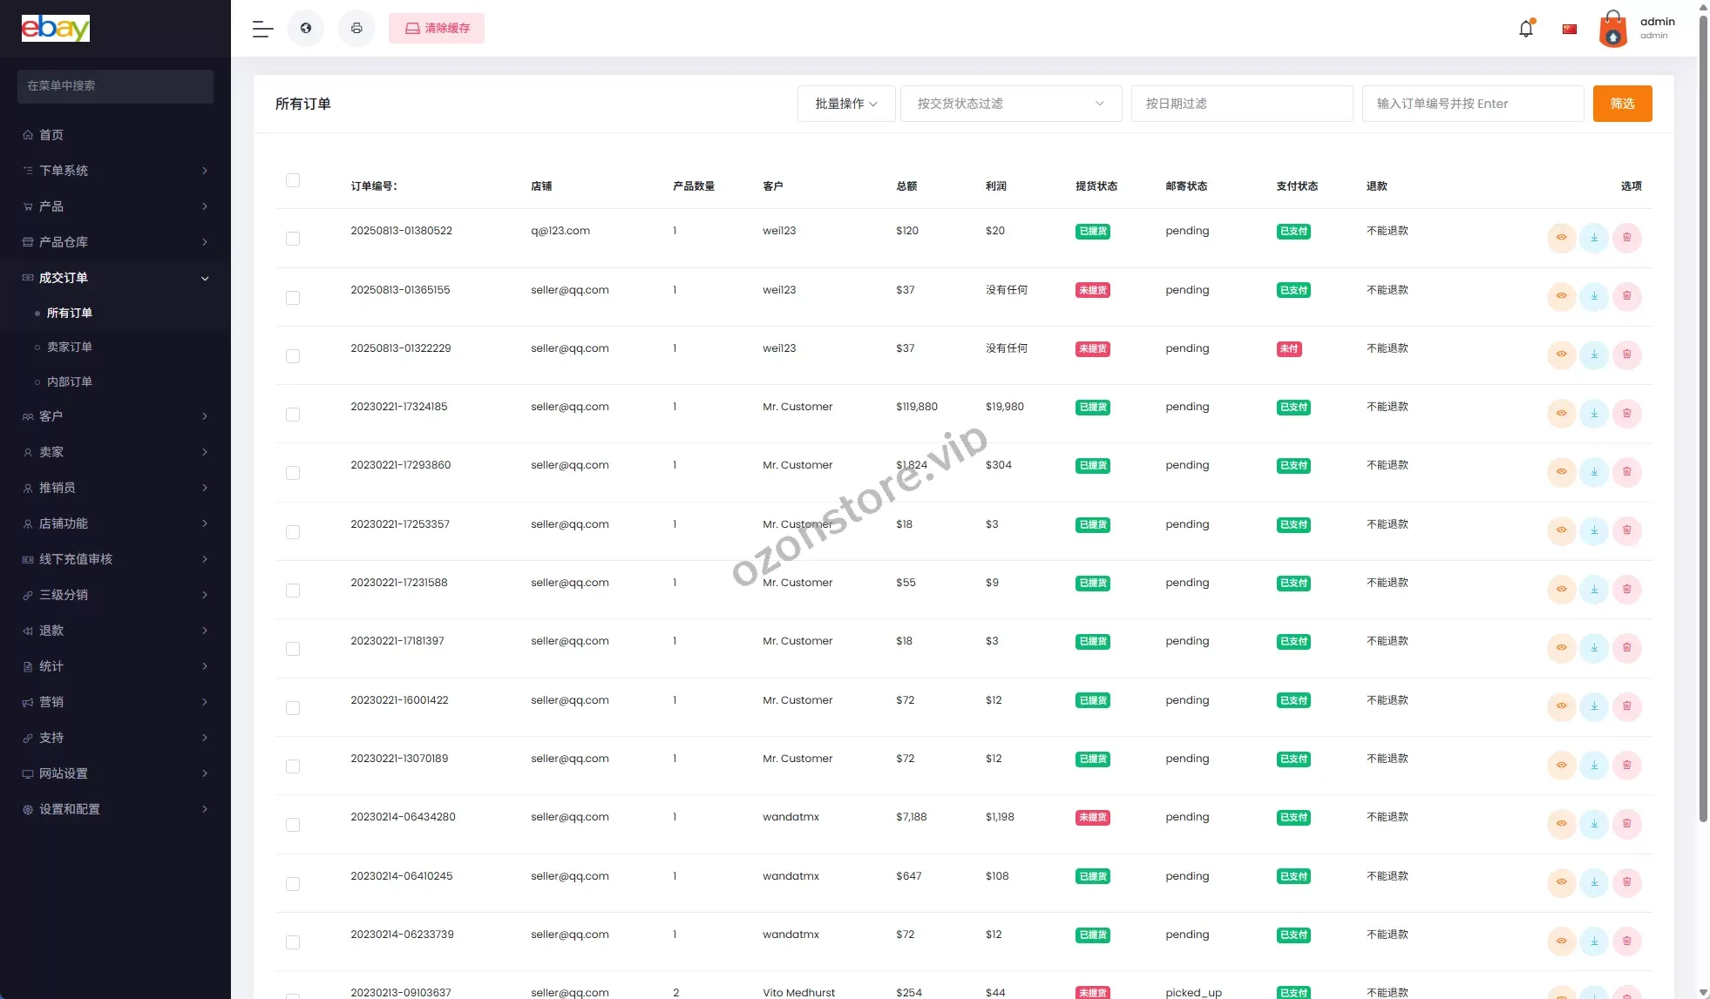This screenshot has width=1710, height=999.
Task: Click the order number search input field
Action: pos(1472,104)
